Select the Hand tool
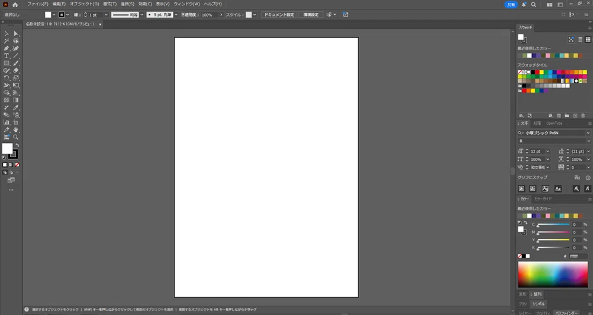 [16, 129]
